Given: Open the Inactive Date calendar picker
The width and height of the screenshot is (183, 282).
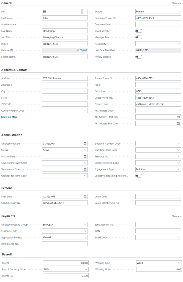Looking at the screenshot, I should (x=85, y=156).
